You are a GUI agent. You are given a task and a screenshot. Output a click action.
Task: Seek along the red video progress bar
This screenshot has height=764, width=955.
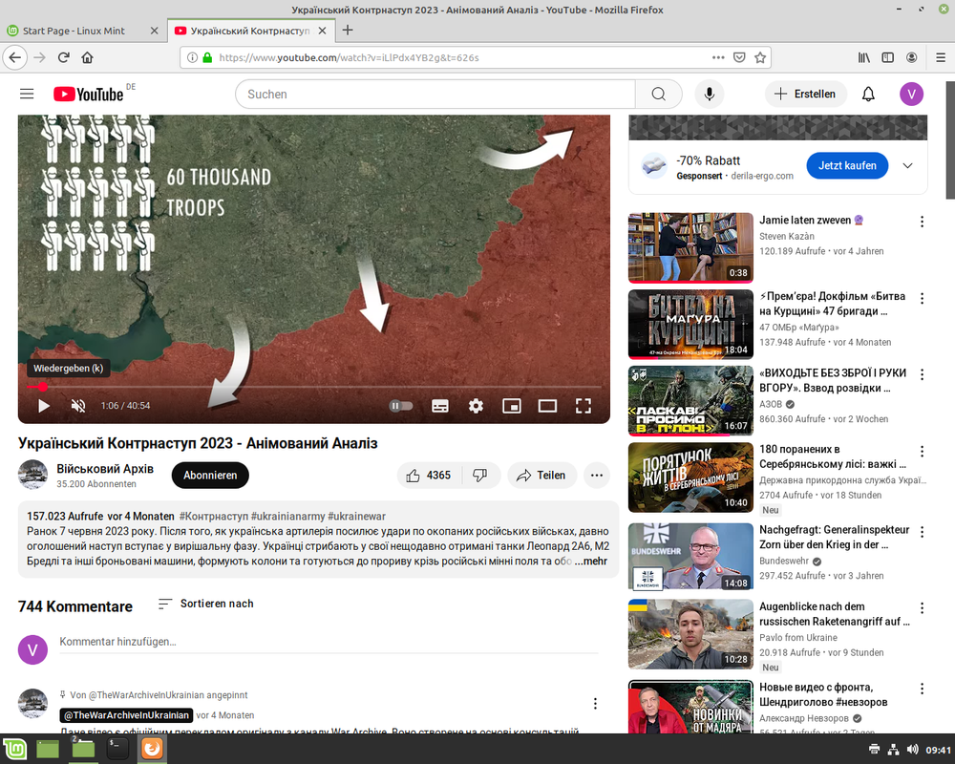pos(313,387)
